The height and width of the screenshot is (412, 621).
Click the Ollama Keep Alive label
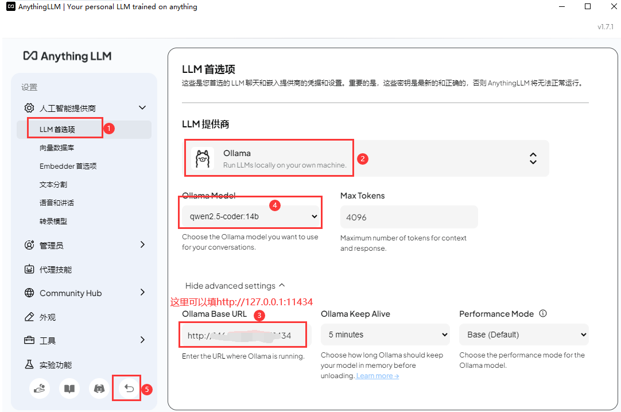coord(355,314)
